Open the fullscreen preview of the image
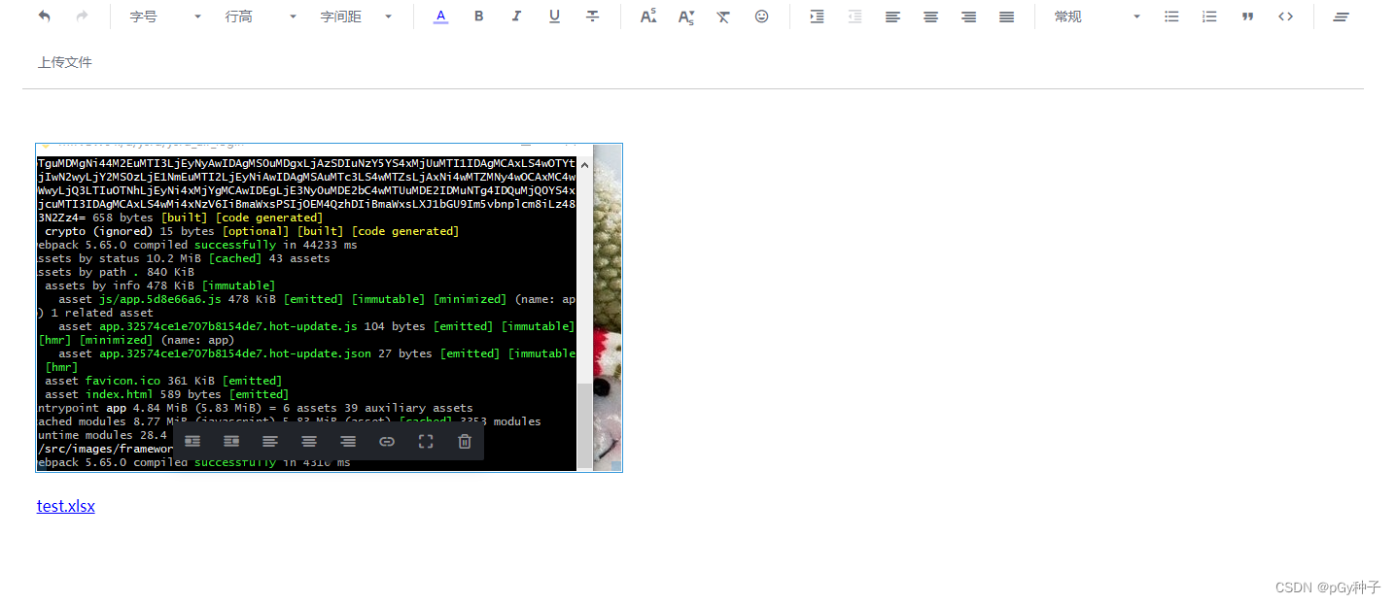 [x=426, y=441]
